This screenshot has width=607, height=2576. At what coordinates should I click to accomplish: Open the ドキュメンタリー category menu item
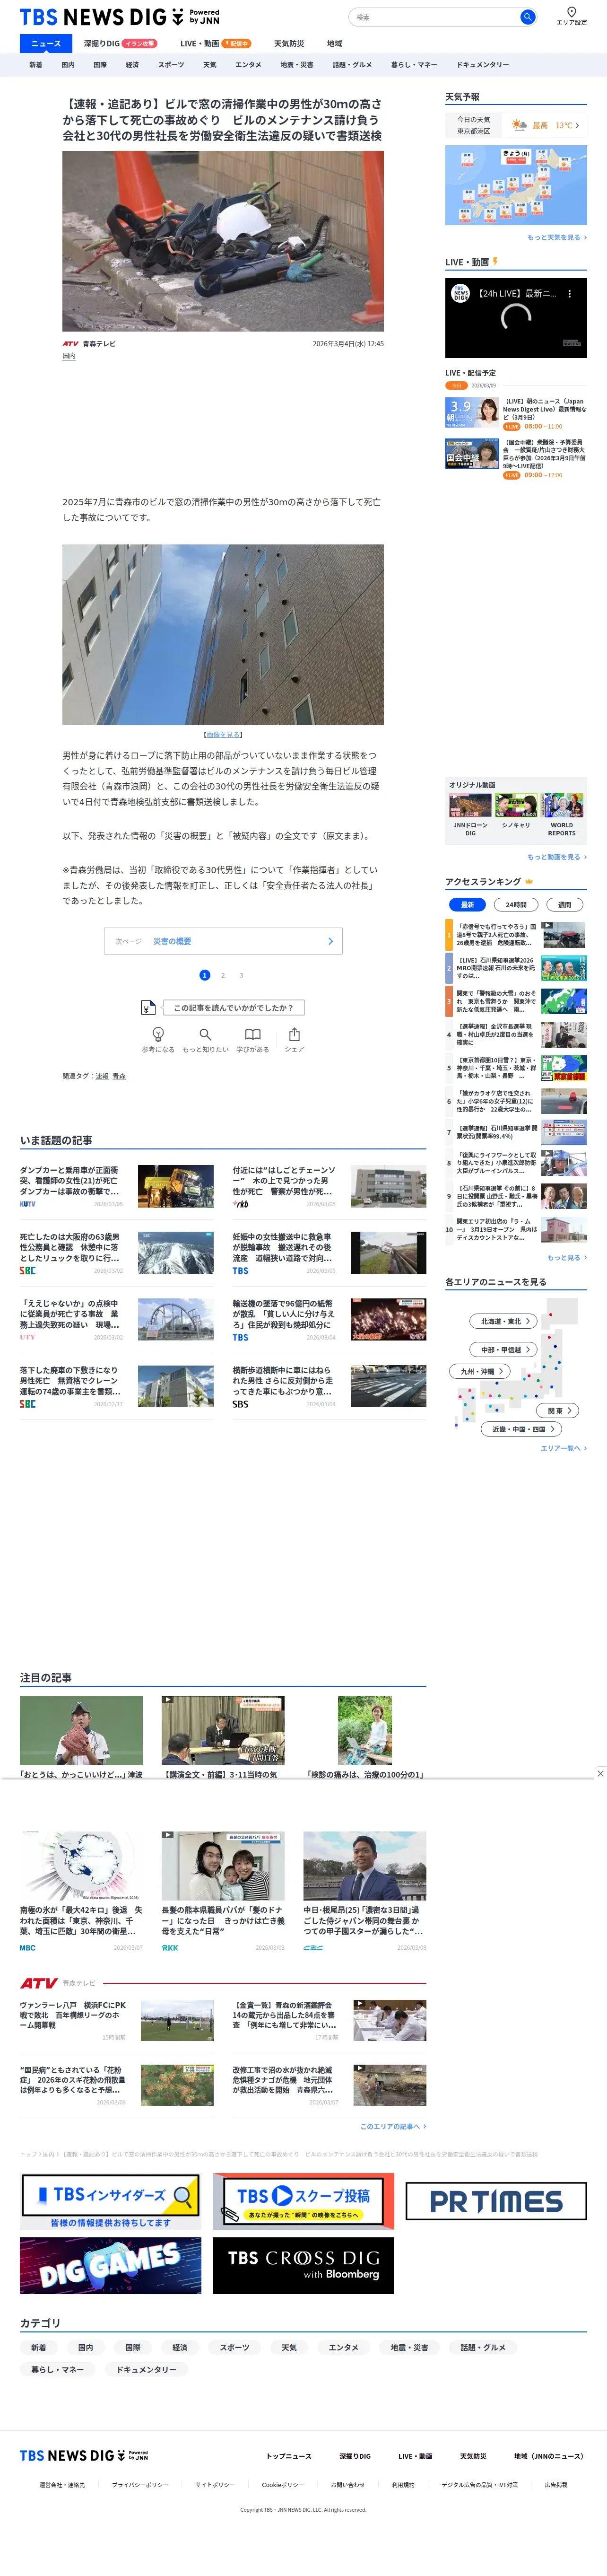pos(483,65)
